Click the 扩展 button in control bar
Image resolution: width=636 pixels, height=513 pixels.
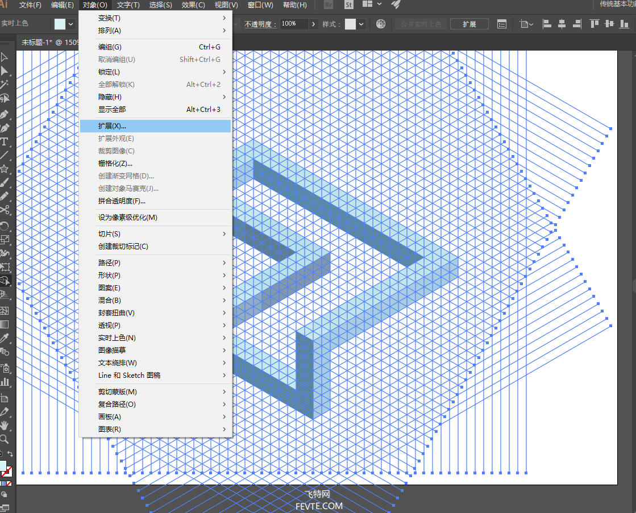469,24
